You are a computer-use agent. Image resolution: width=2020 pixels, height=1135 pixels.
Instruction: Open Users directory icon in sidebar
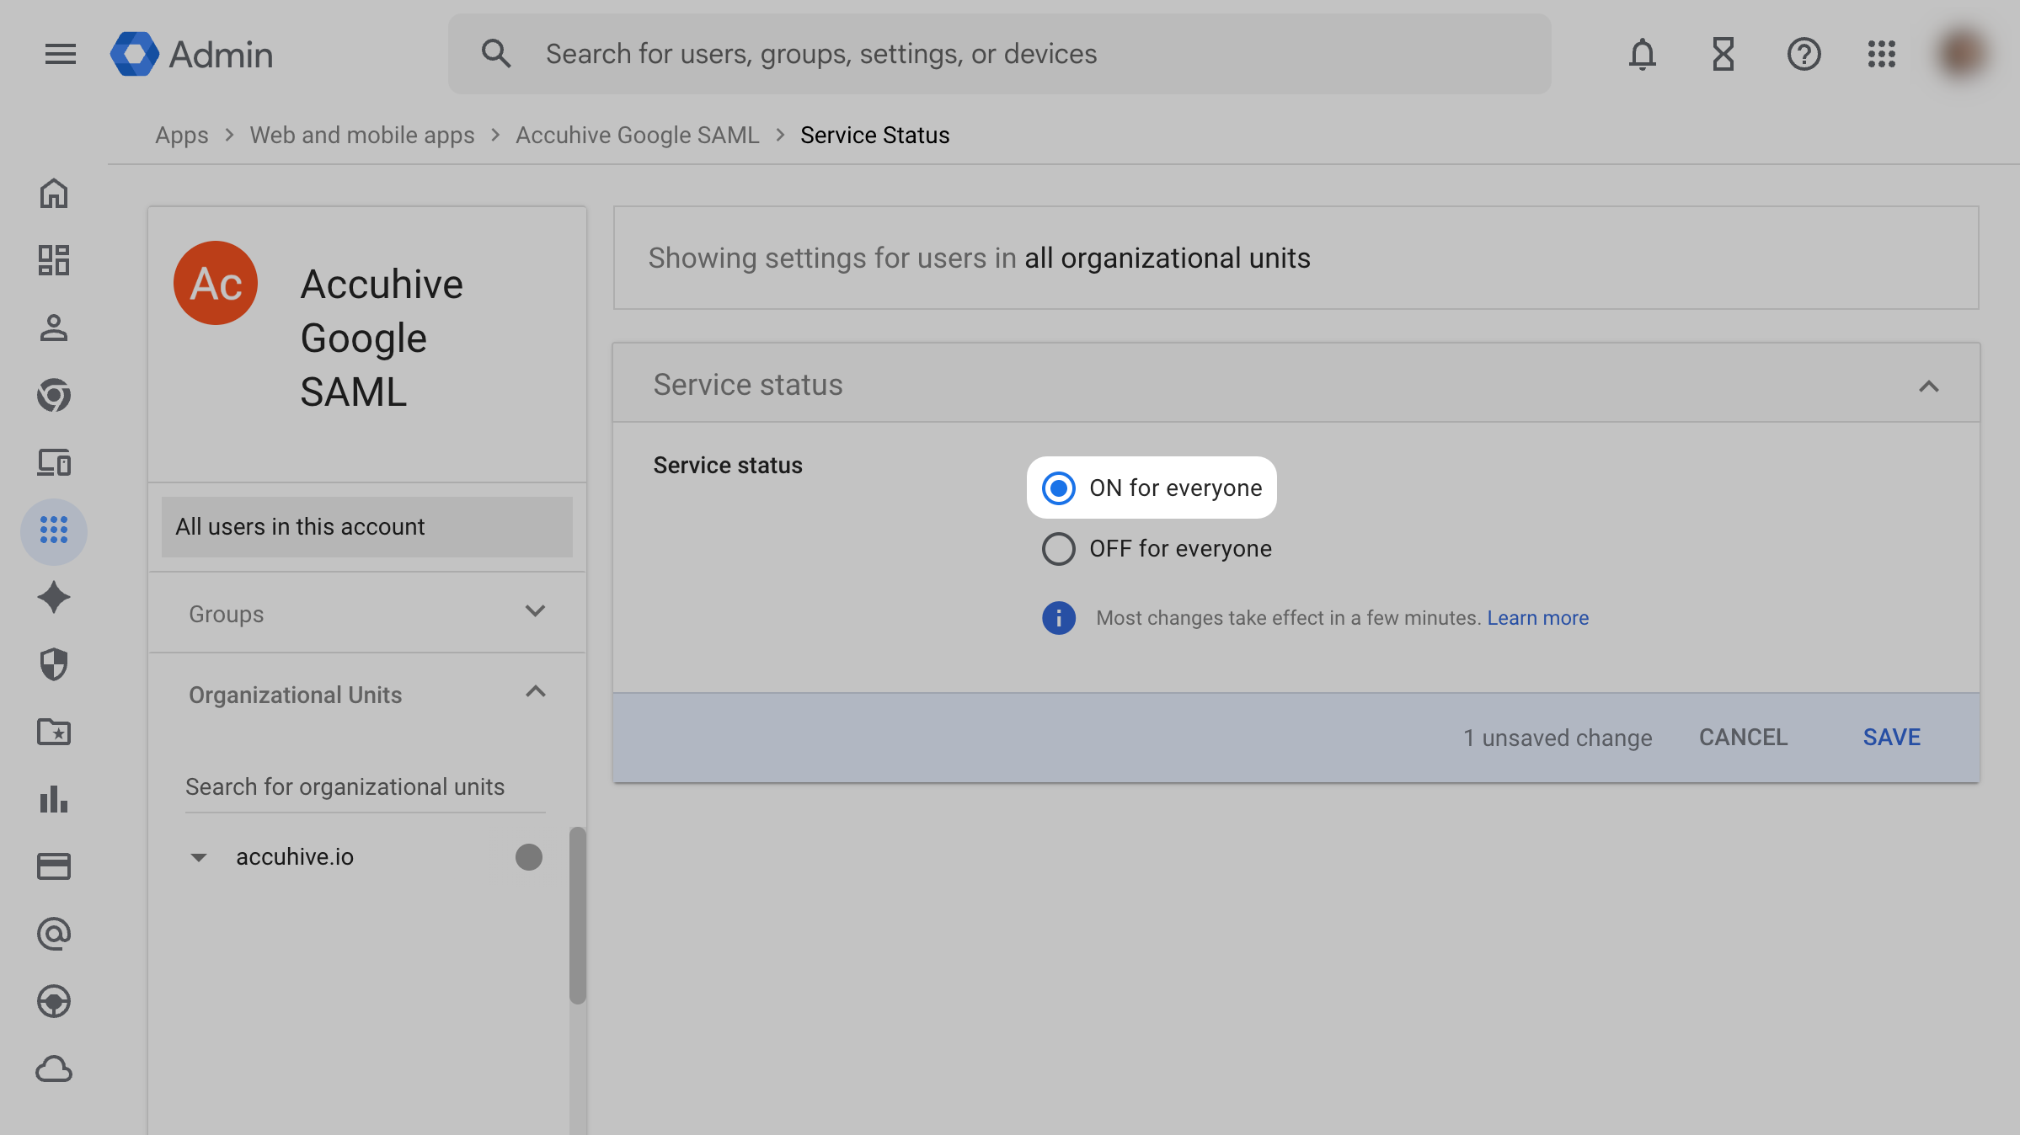(x=54, y=328)
